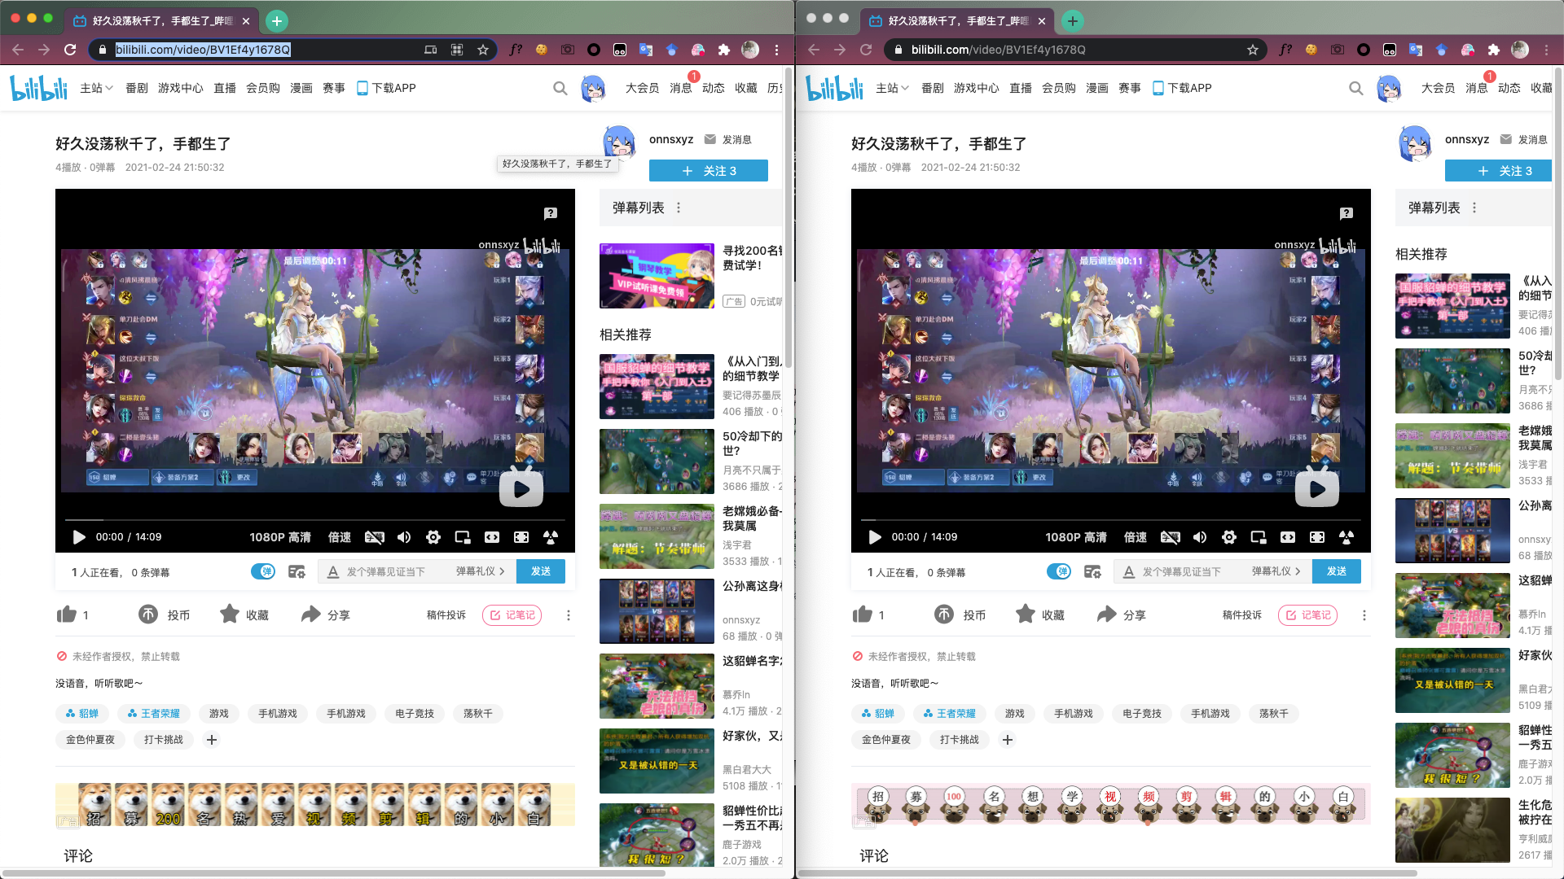Enter picture-in-picture mode from the player bar
Screen dimensions: 1564x879
[x=463, y=537]
